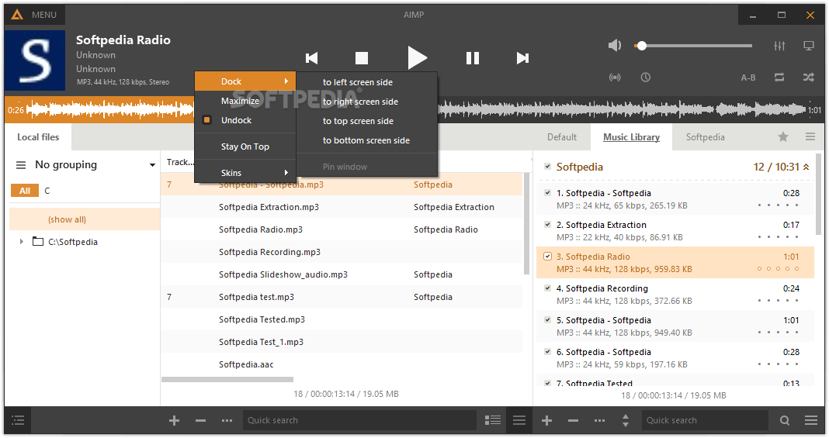
Task: Open the visualization monitor icon
Action: pos(808,46)
